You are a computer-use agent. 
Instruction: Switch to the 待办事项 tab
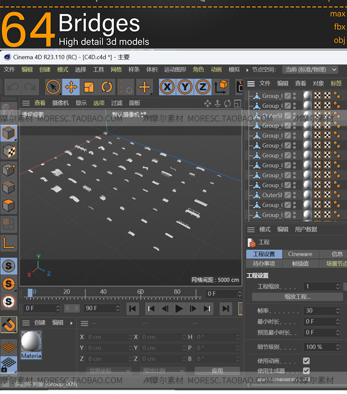click(264, 264)
